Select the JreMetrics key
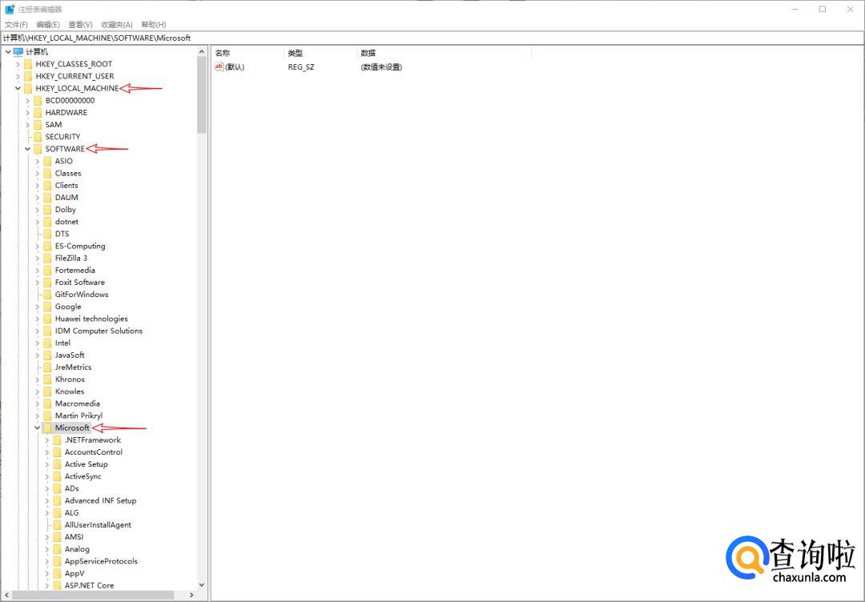865x602 pixels. pos(74,367)
